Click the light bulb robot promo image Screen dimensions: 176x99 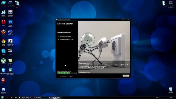(104, 47)
